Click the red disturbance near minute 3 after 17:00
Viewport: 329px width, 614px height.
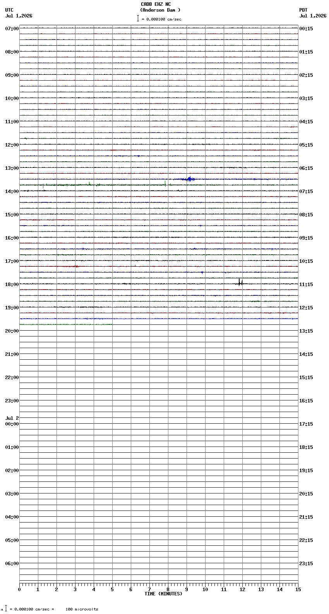[76, 266]
